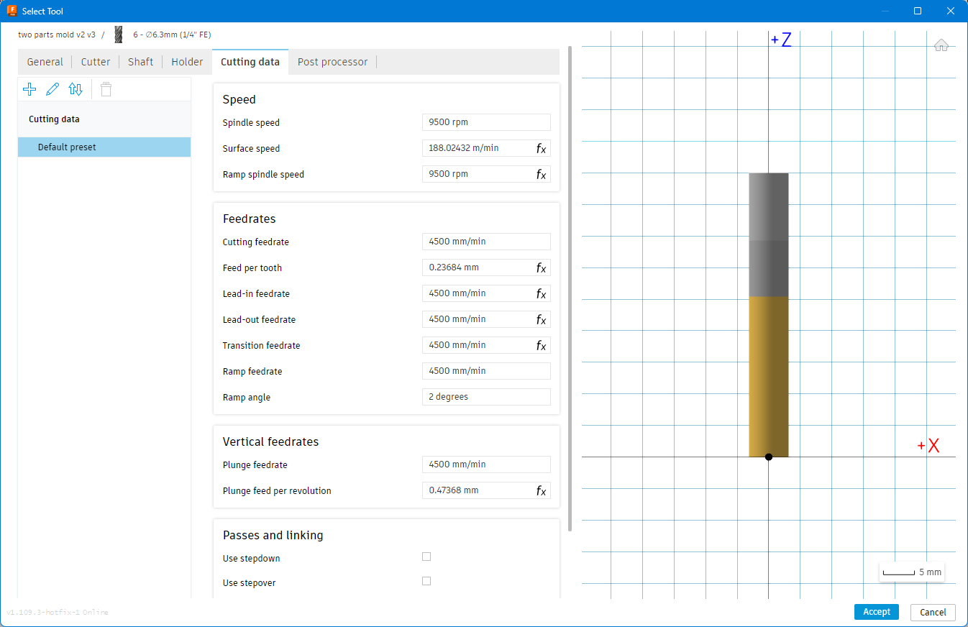Click the settings panel vertical scrollbar

(570, 288)
